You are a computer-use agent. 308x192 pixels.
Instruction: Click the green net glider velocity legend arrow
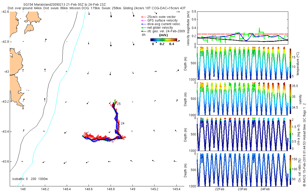pyautogui.click(x=143, y=28)
